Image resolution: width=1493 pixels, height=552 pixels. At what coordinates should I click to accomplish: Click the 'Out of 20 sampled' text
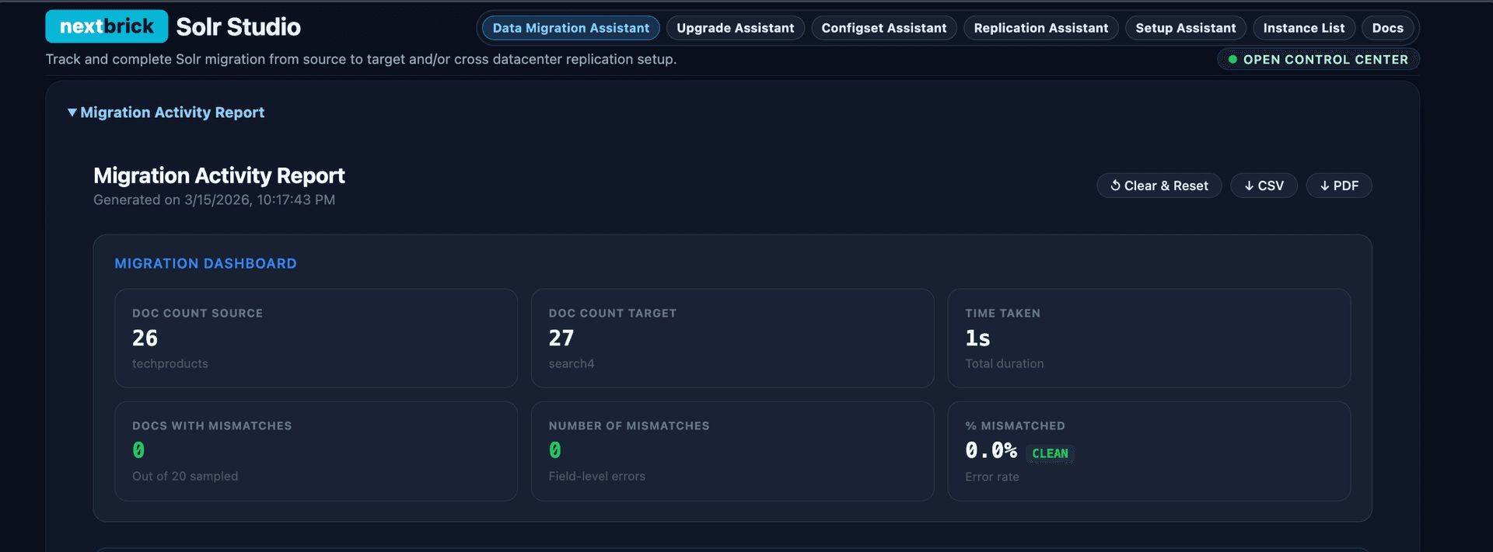(185, 476)
